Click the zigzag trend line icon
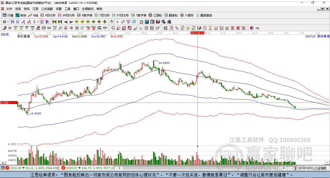 pos(123,22)
